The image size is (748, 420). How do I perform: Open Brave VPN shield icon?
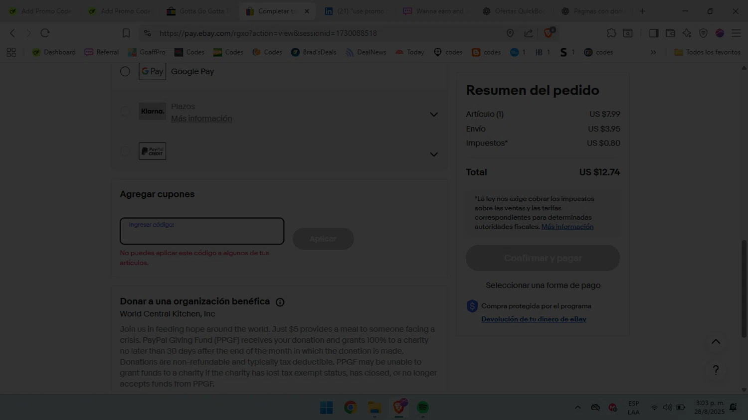(x=703, y=33)
